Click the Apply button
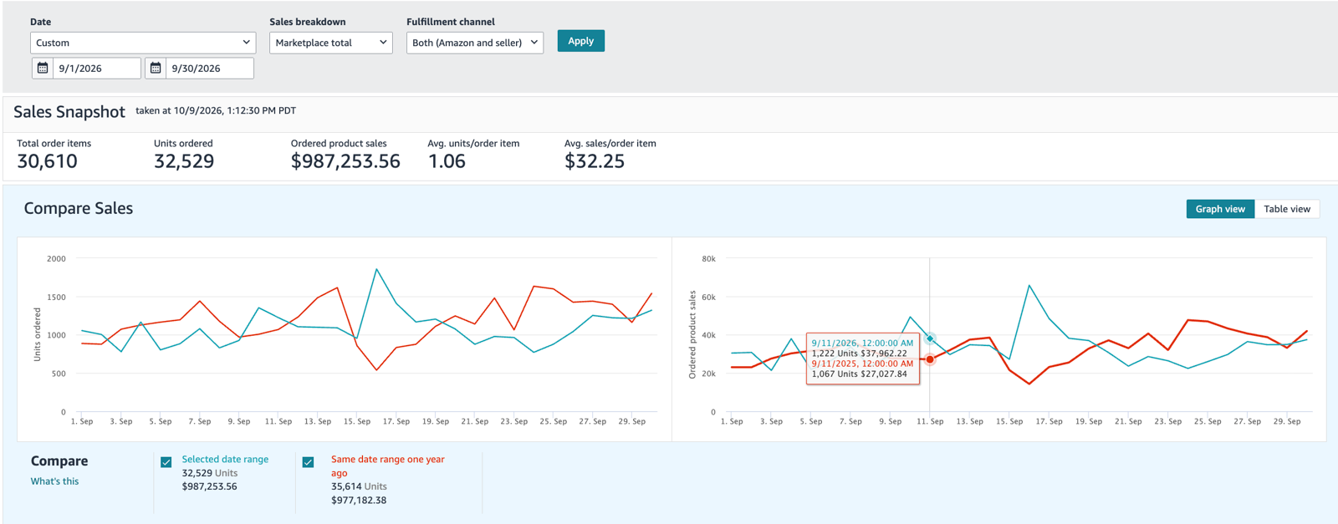Viewport: 1338px width, 524px height. (581, 41)
